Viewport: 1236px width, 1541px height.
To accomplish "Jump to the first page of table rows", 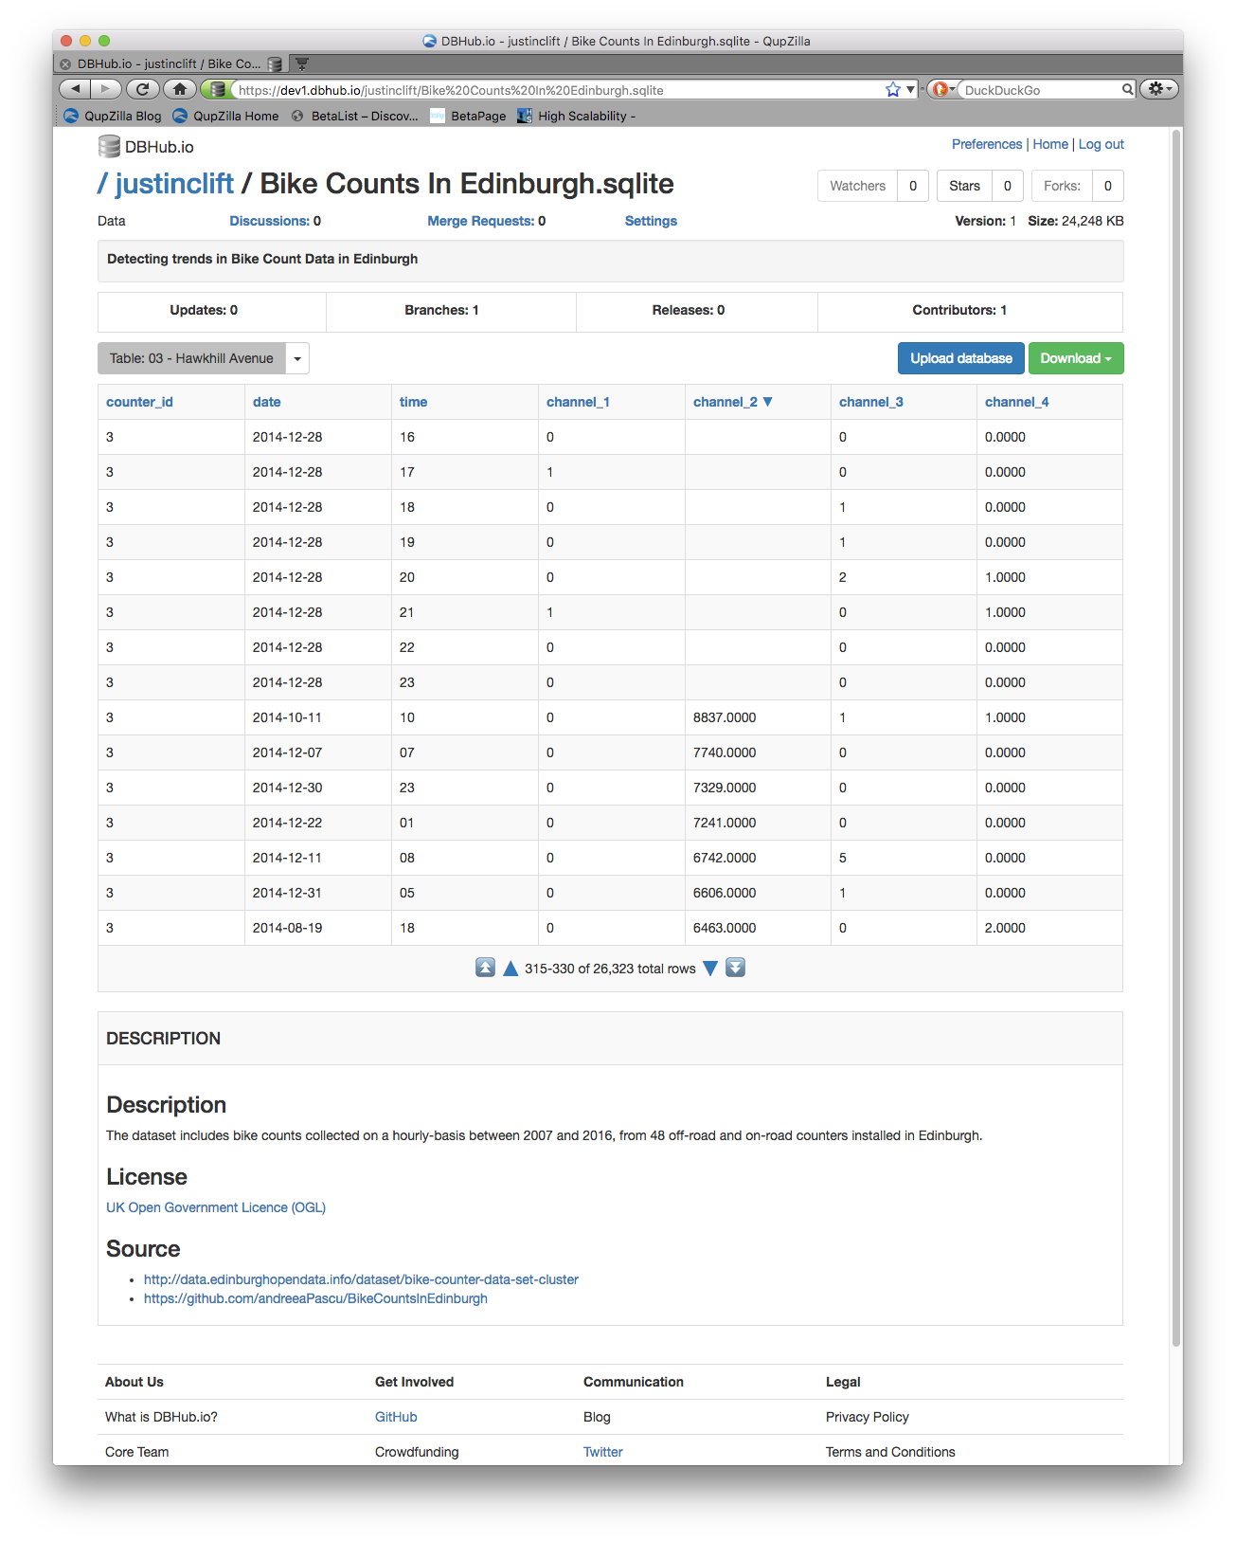I will tap(485, 968).
